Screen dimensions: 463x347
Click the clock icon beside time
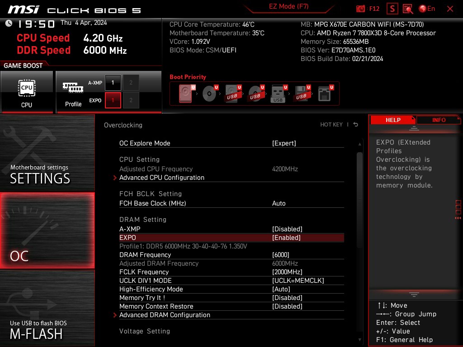tap(9, 23)
